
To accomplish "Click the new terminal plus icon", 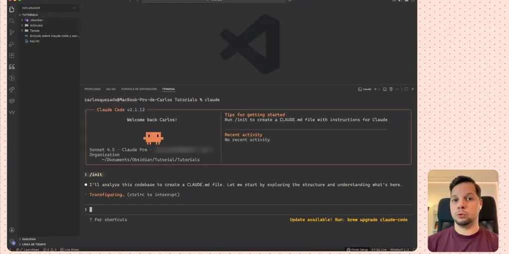I will 375,89.
